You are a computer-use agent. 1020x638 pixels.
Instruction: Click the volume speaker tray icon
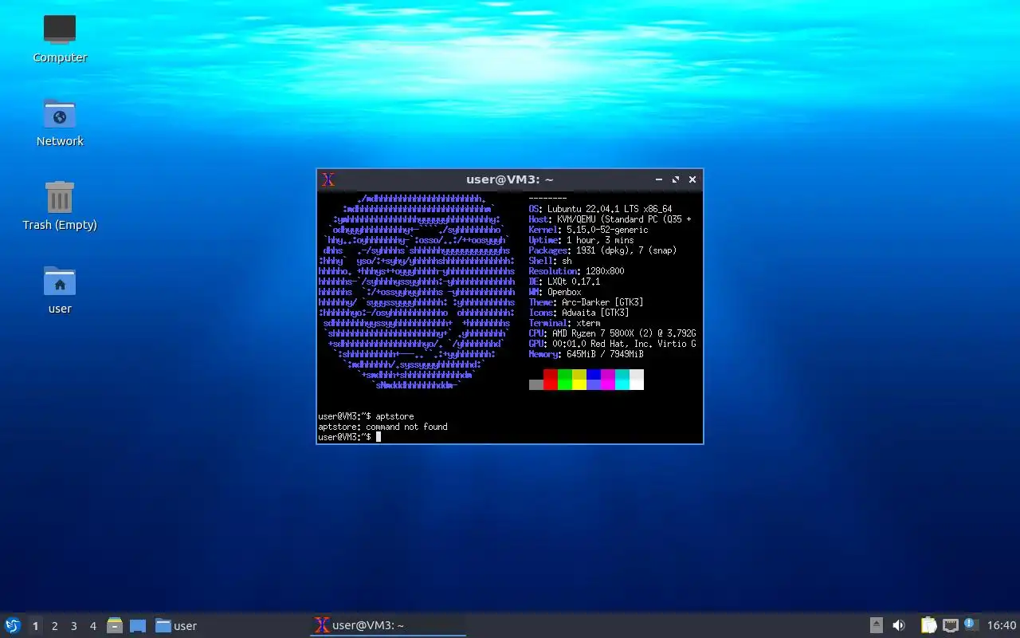tap(899, 625)
